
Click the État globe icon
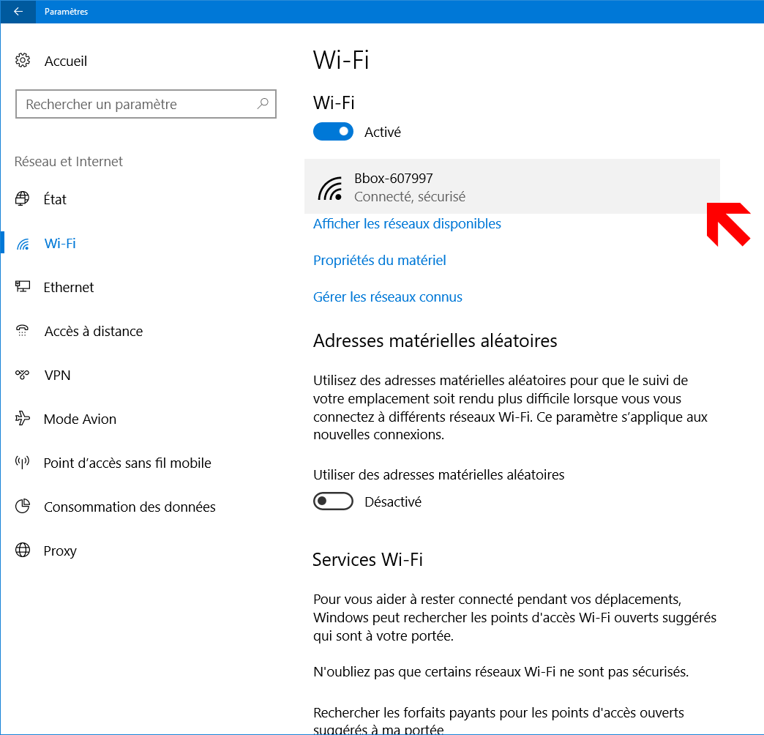coord(23,199)
